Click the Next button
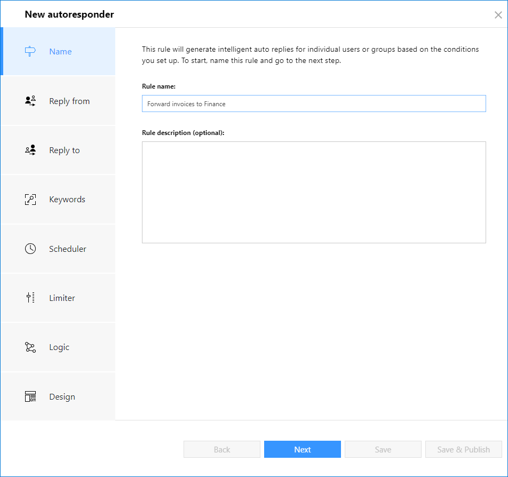The image size is (508, 477). coord(302,449)
